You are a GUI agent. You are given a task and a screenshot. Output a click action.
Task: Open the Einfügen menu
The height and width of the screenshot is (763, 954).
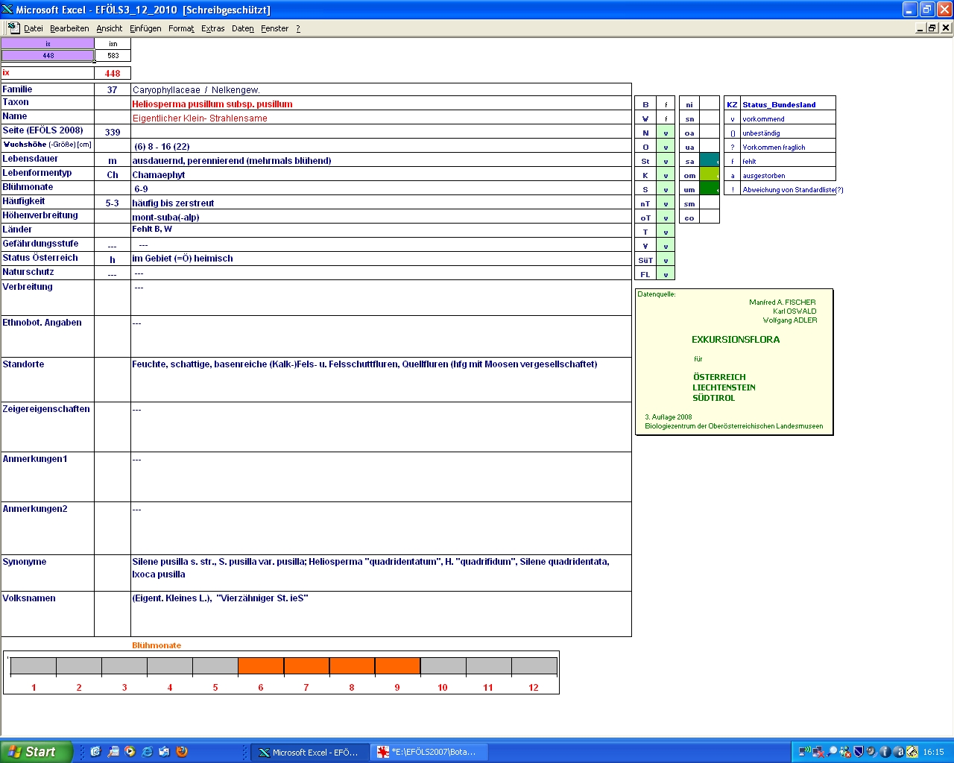coord(145,28)
